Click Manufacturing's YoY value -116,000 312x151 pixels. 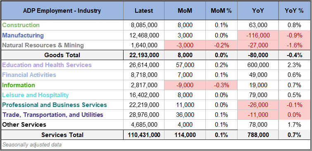pos(258,35)
